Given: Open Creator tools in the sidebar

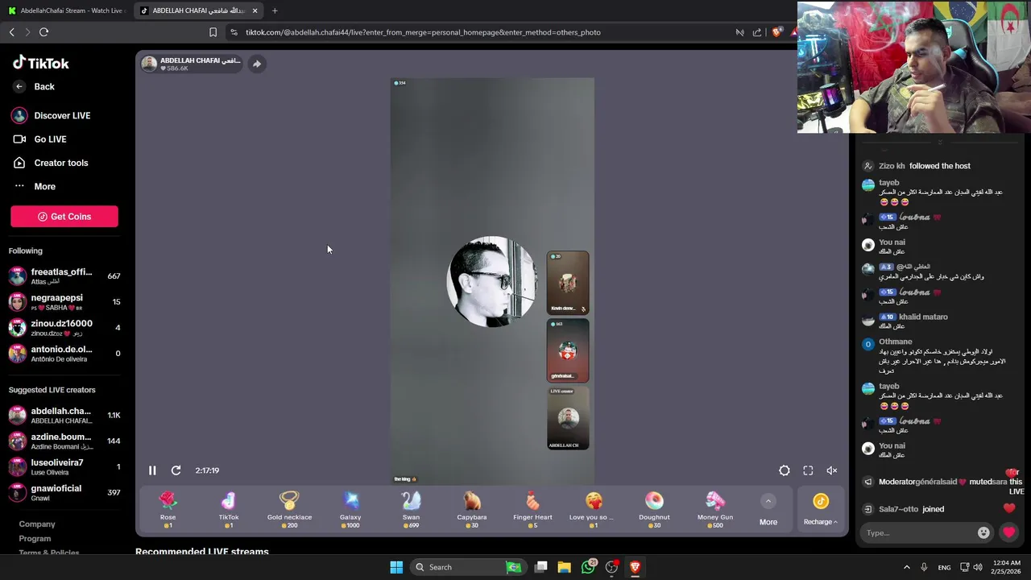Looking at the screenshot, I should point(51,163).
